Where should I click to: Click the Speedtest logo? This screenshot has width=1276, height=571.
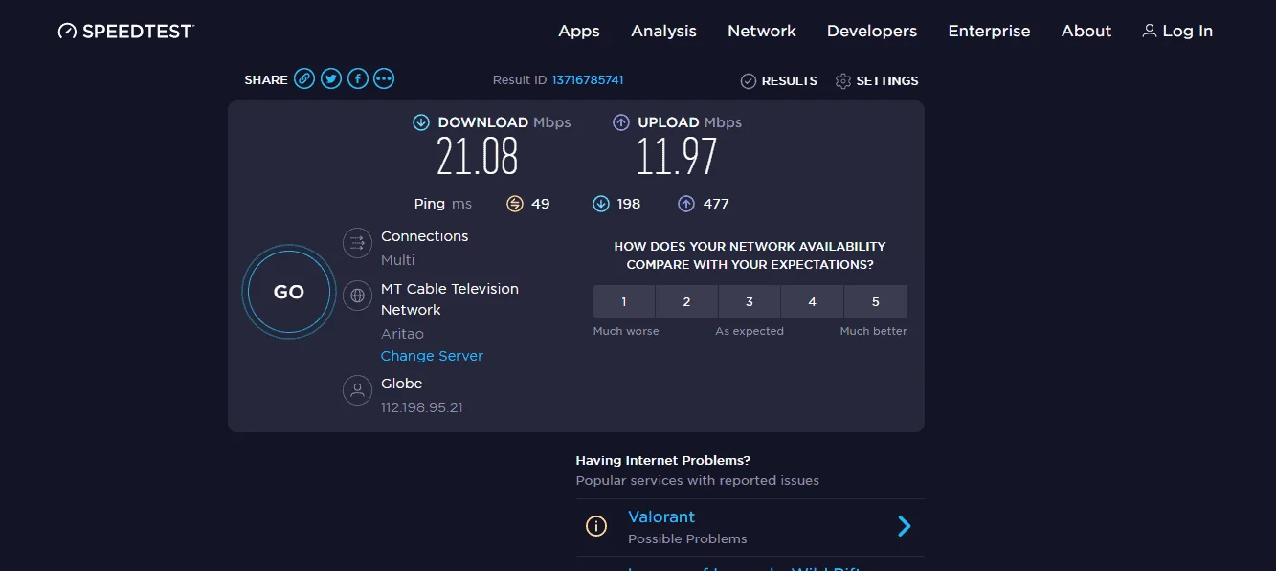(x=125, y=31)
